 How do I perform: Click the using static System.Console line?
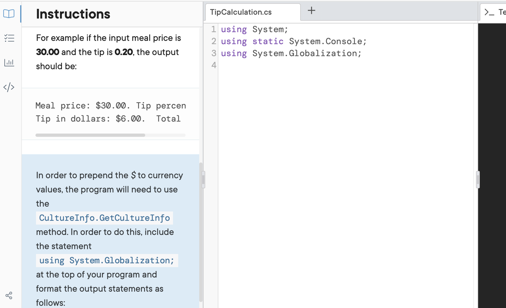293,41
